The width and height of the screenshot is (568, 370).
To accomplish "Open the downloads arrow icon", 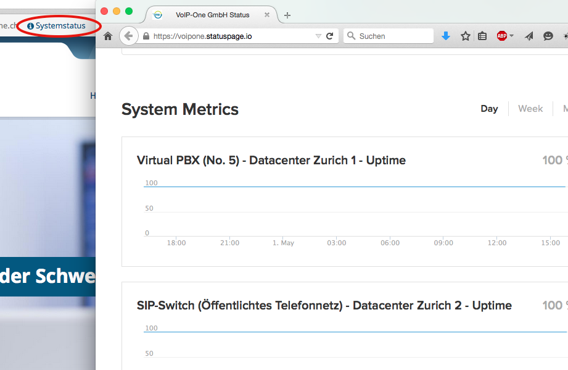I will [446, 36].
